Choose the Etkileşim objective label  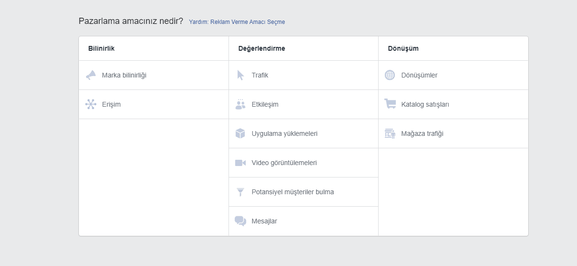265,104
